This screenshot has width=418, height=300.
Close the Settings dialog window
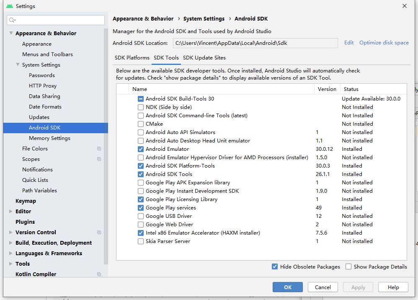pyautogui.click(x=404, y=6)
